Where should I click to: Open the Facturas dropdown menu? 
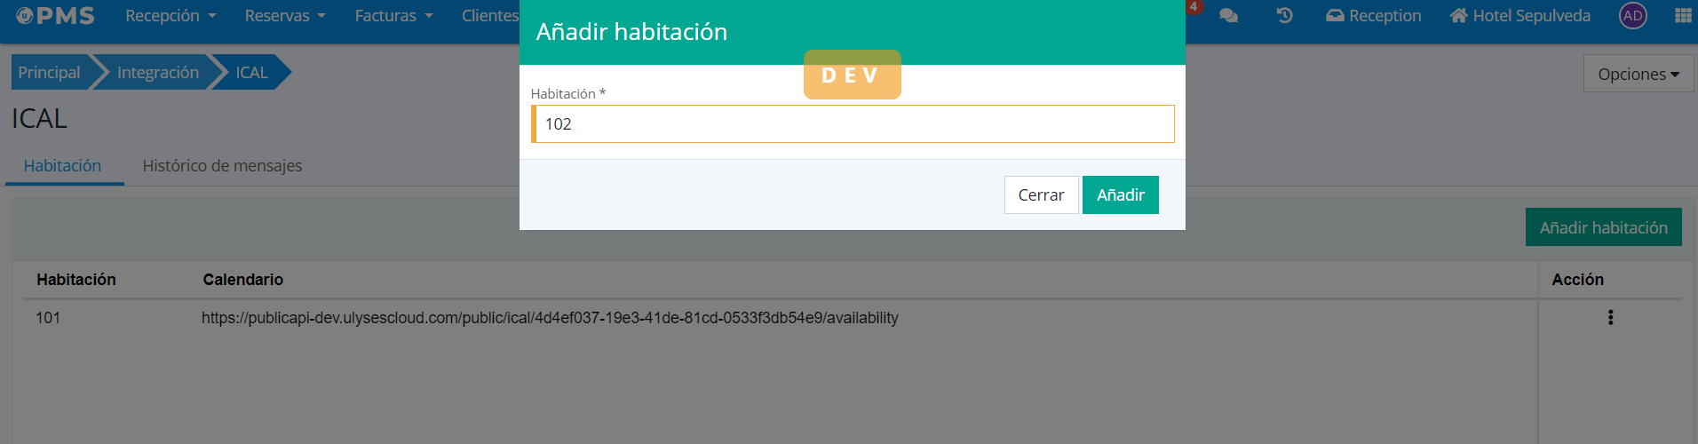[x=393, y=16]
